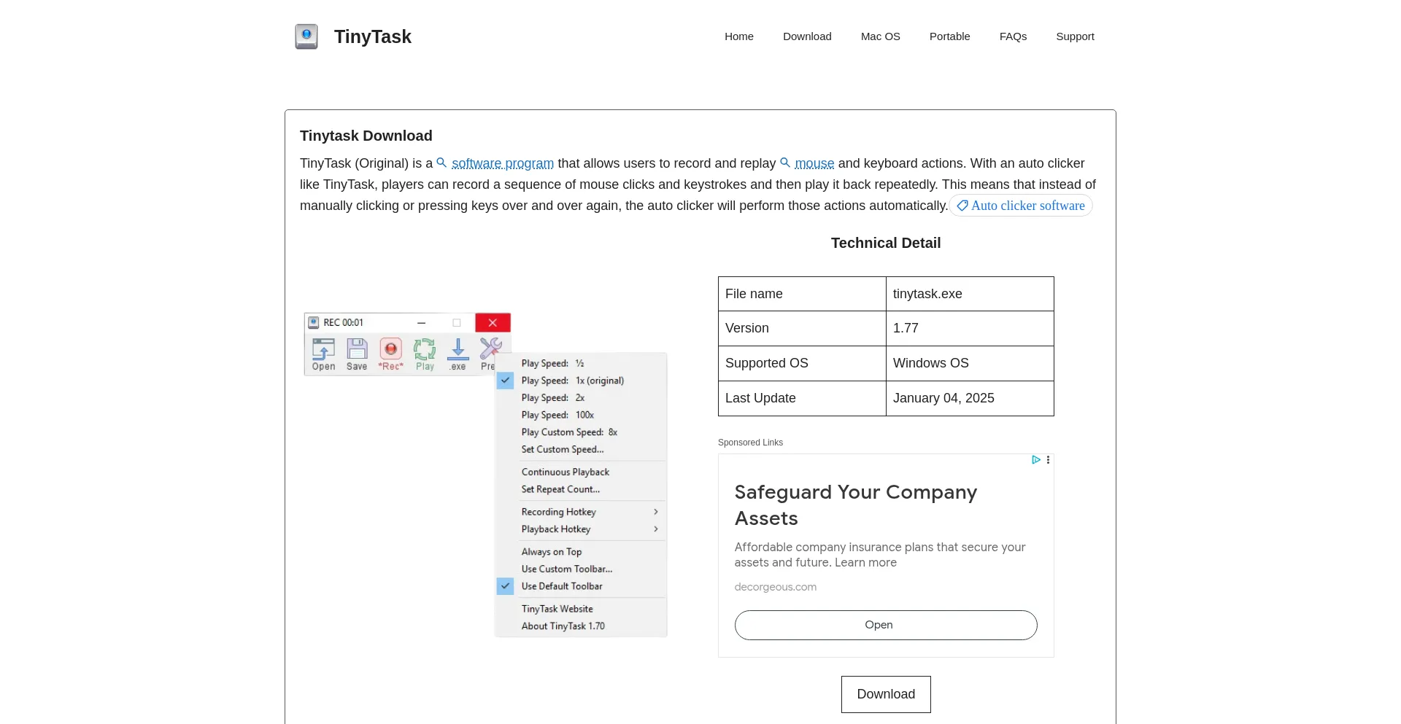Click the REC 00:01 title text
Image resolution: width=1401 pixels, height=724 pixels.
pyautogui.click(x=343, y=322)
